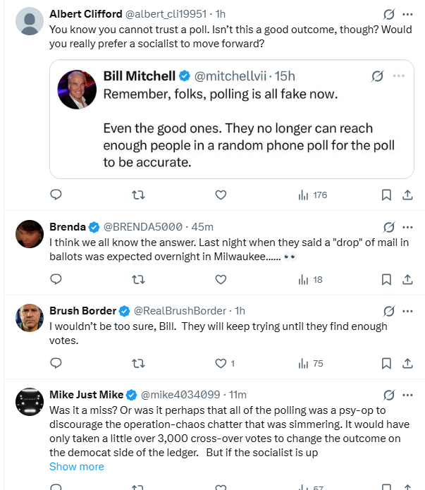
Task: Toggle bookmark on Brenda's post
Action: pyautogui.click(x=386, y=279)
